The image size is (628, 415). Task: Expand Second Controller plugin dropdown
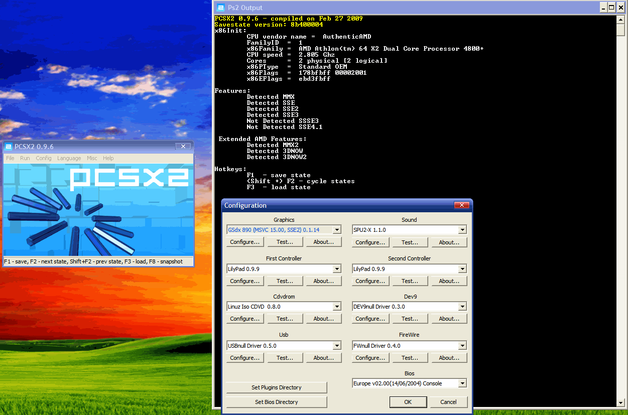pos(462,269)
